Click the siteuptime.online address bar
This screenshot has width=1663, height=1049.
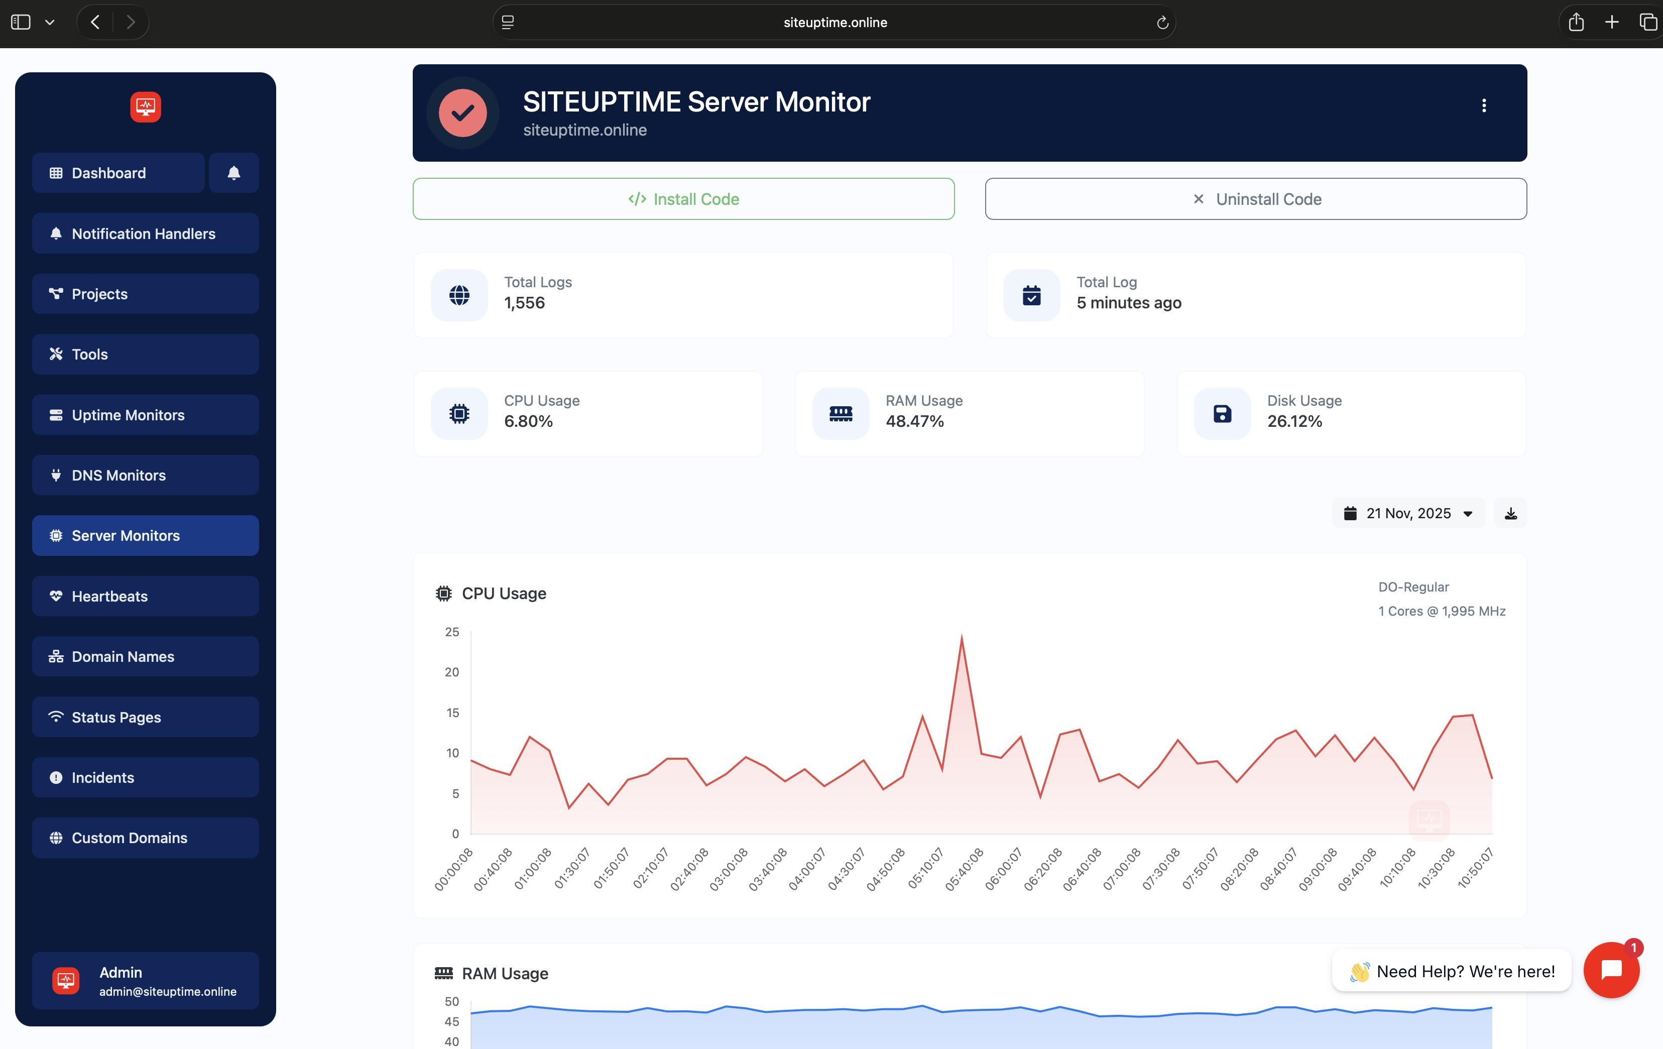tap(835, 22)
